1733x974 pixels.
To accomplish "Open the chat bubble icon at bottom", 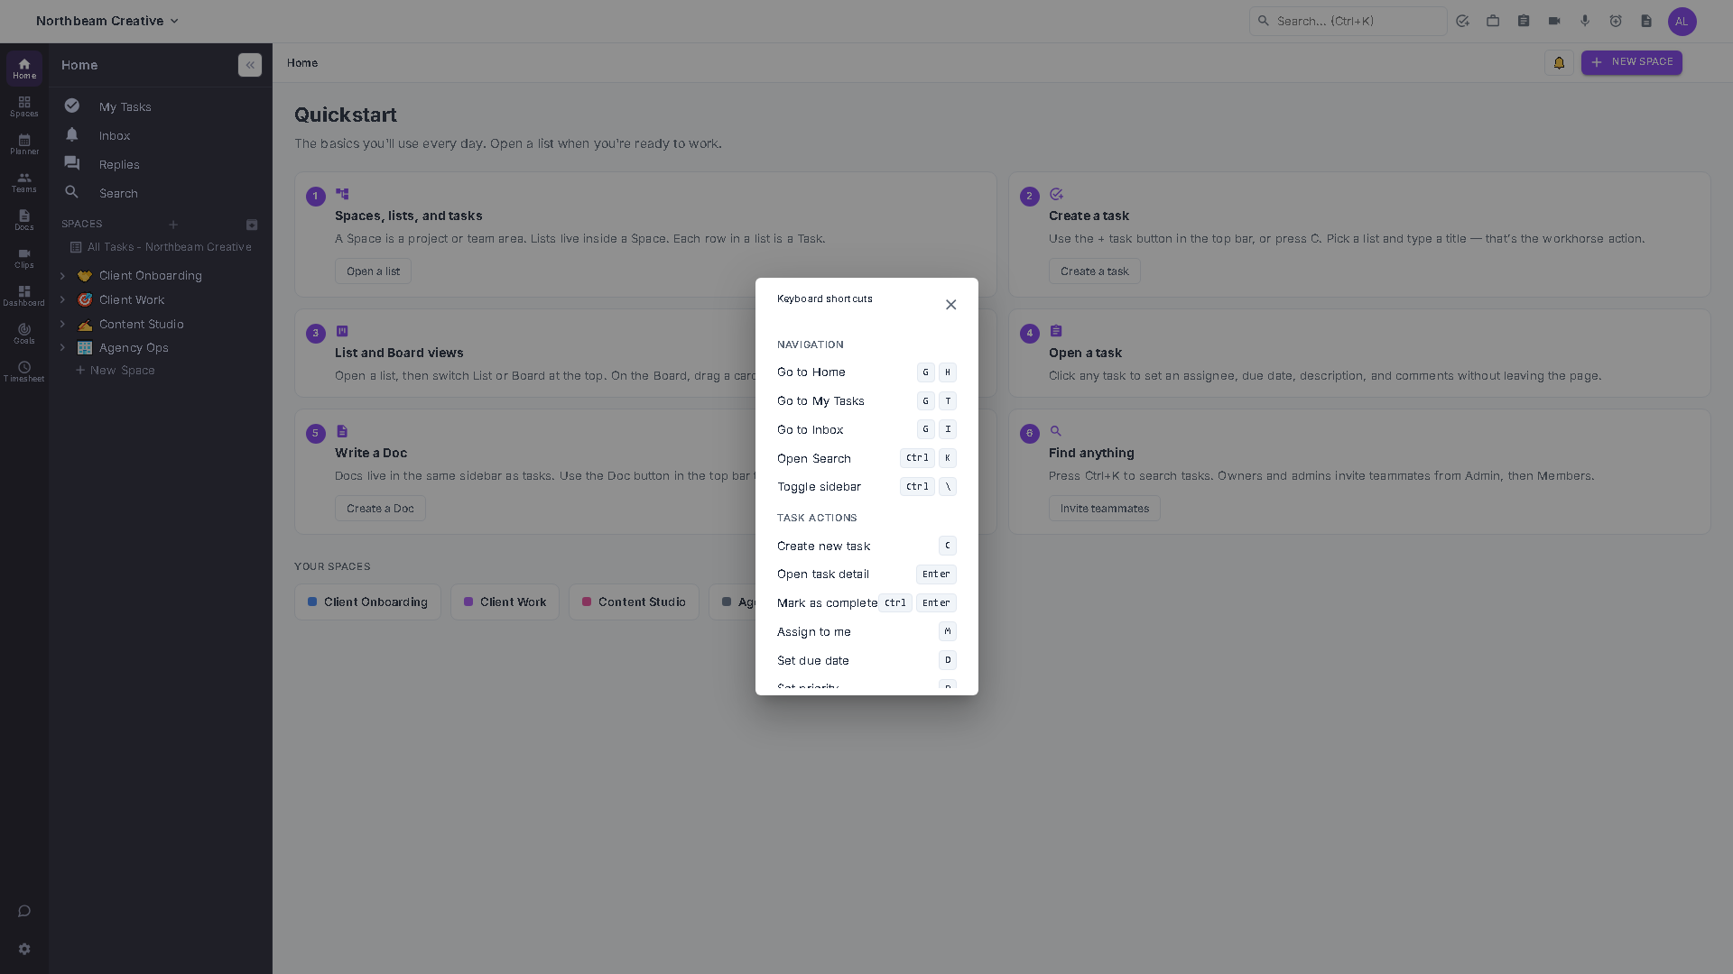I will 24,911.
